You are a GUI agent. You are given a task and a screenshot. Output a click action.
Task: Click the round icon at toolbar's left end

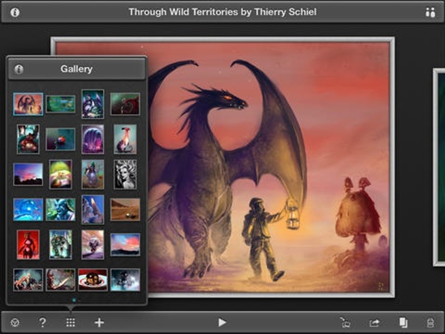click(x=15, y=322)
